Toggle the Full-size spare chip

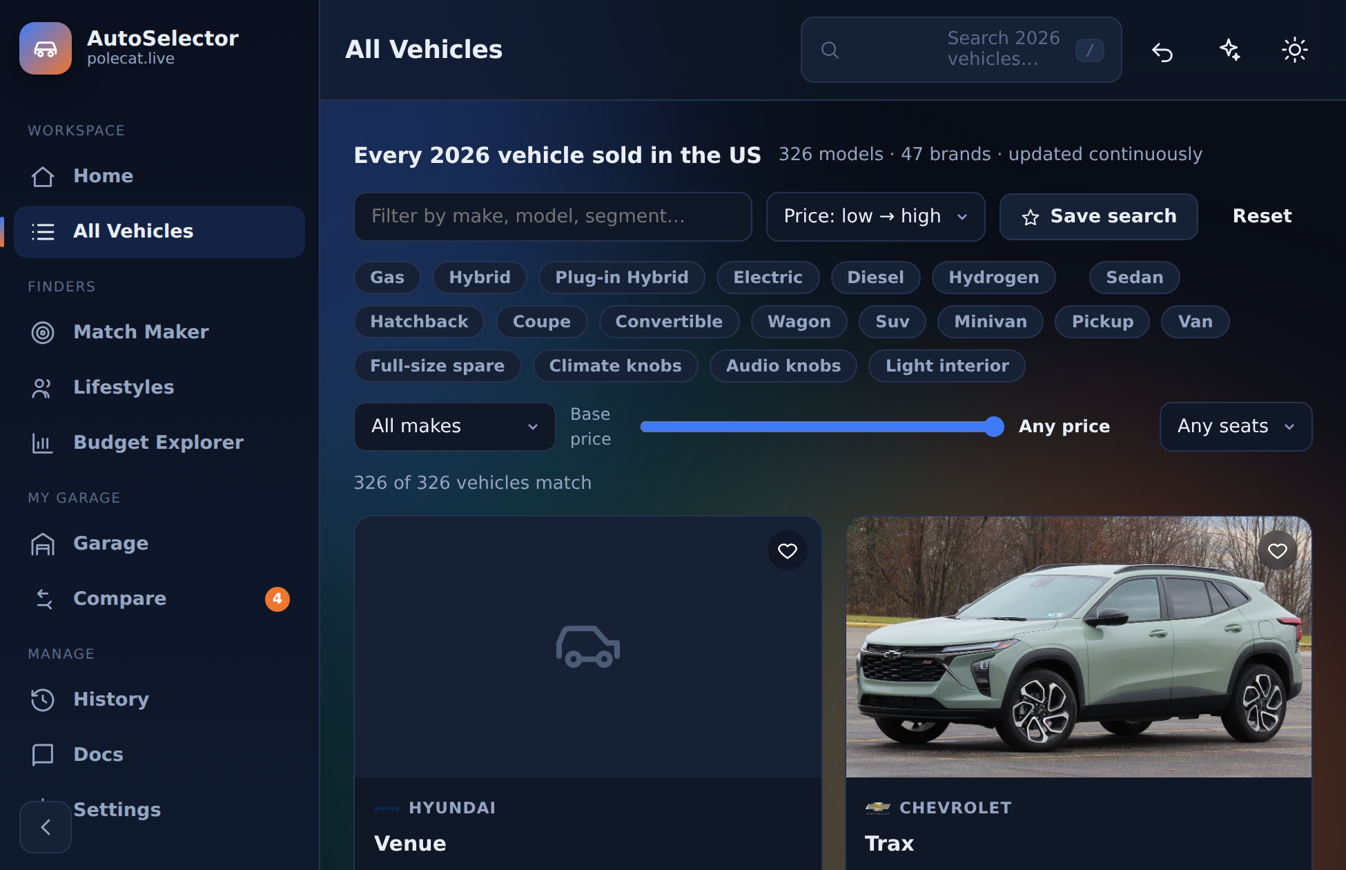pos(438,366)
